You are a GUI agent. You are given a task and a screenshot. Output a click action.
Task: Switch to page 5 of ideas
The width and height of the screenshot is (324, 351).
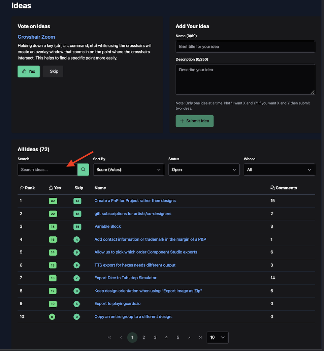[x=178, y=337]
